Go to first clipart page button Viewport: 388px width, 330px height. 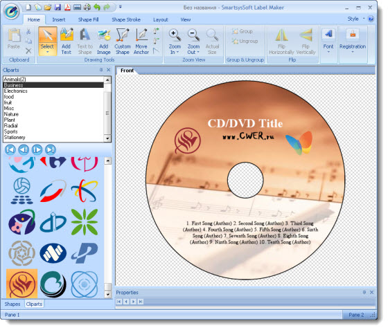point(10,149)
